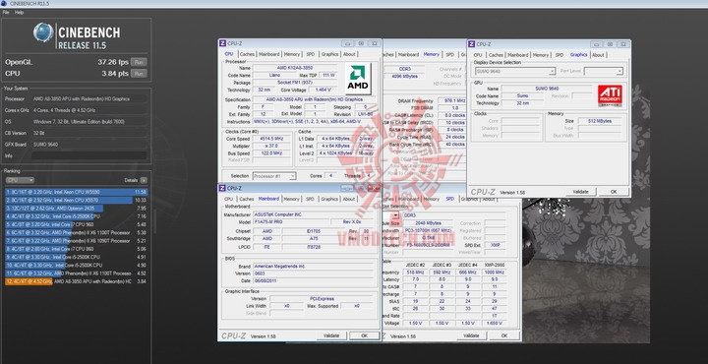The height and width of the screenshot is (364, 708).
Task: Click OK in the Mainboard CPU-Z window
Action: coord(365,335)
